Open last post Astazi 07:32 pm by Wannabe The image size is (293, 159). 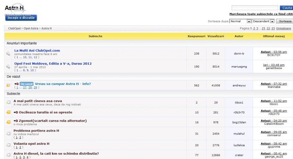274,84
